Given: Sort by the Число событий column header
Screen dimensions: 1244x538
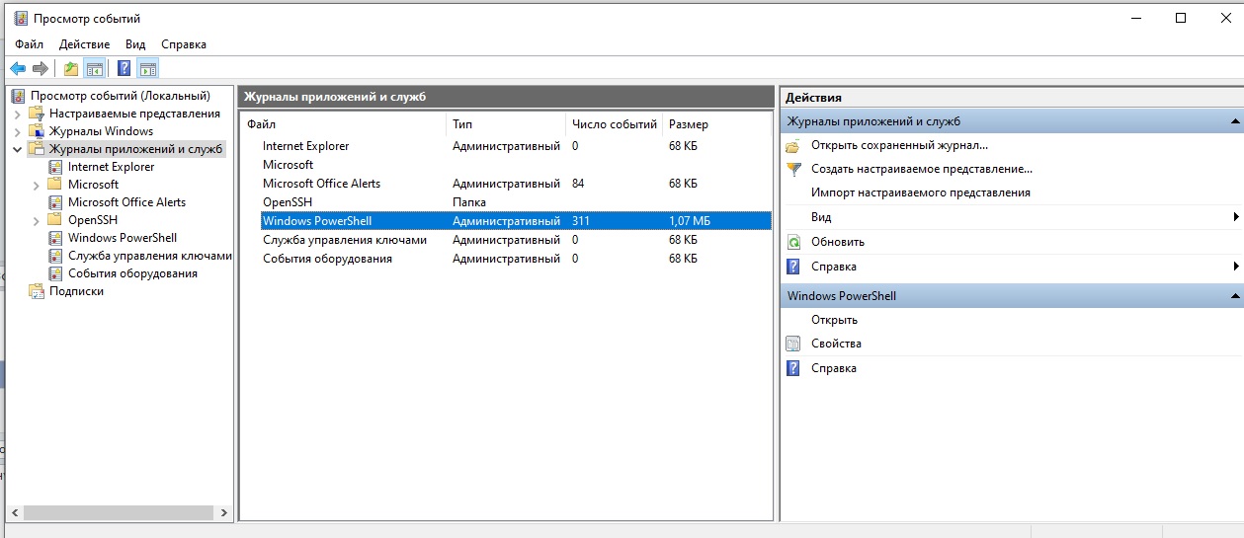Looking at the screenshot, I should (614, 124).
